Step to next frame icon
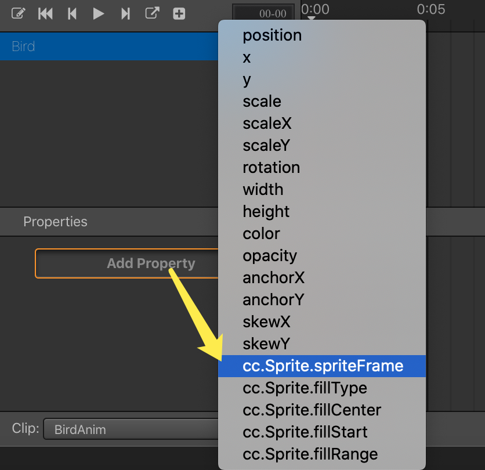The width and height of the screenshot is (485, 470). 125,13
